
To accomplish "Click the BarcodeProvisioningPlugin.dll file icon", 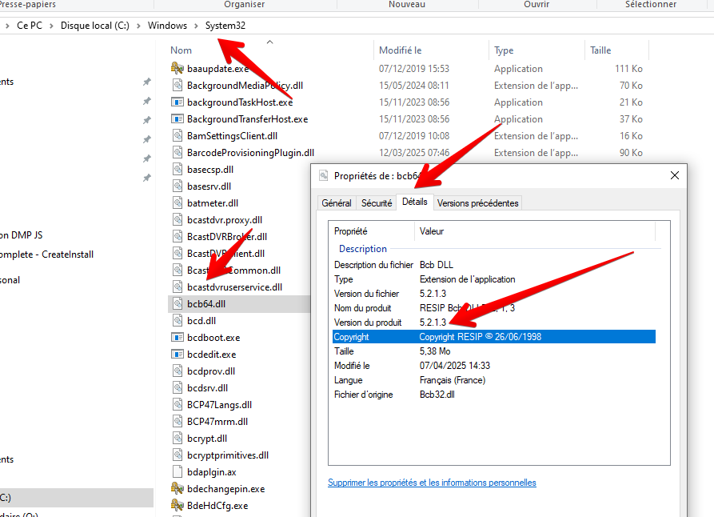I will (178, 153).
